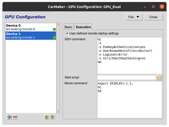Click green status indicator for Device 0
The height and width of the screenshot is (127, 169).
pos(54,29)
